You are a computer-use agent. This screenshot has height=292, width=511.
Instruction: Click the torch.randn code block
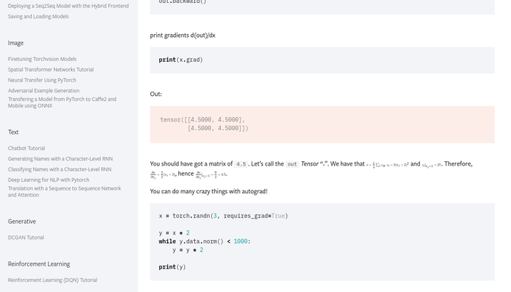pyautogui.click(x=322, y=242)
